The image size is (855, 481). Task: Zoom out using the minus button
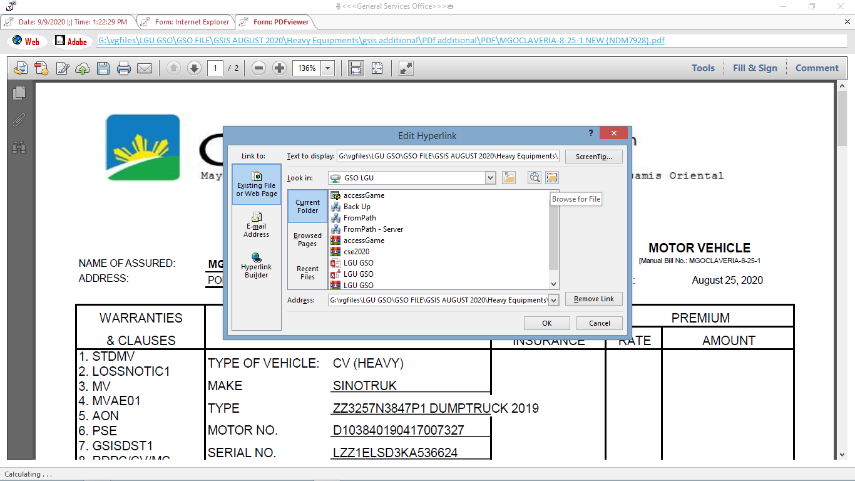pos(259,68)
